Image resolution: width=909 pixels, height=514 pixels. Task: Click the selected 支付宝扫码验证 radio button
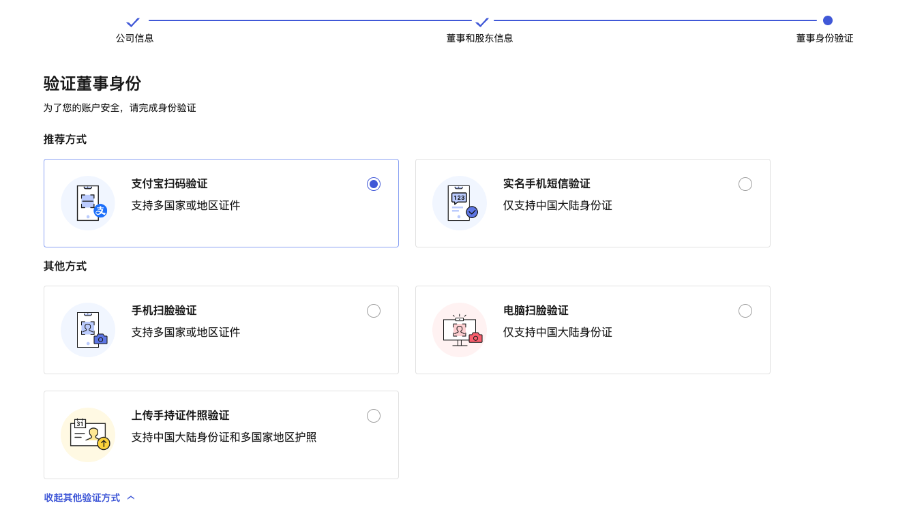point(374,183)
